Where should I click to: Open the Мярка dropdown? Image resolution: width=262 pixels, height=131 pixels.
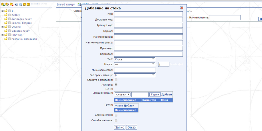(134, 64)
